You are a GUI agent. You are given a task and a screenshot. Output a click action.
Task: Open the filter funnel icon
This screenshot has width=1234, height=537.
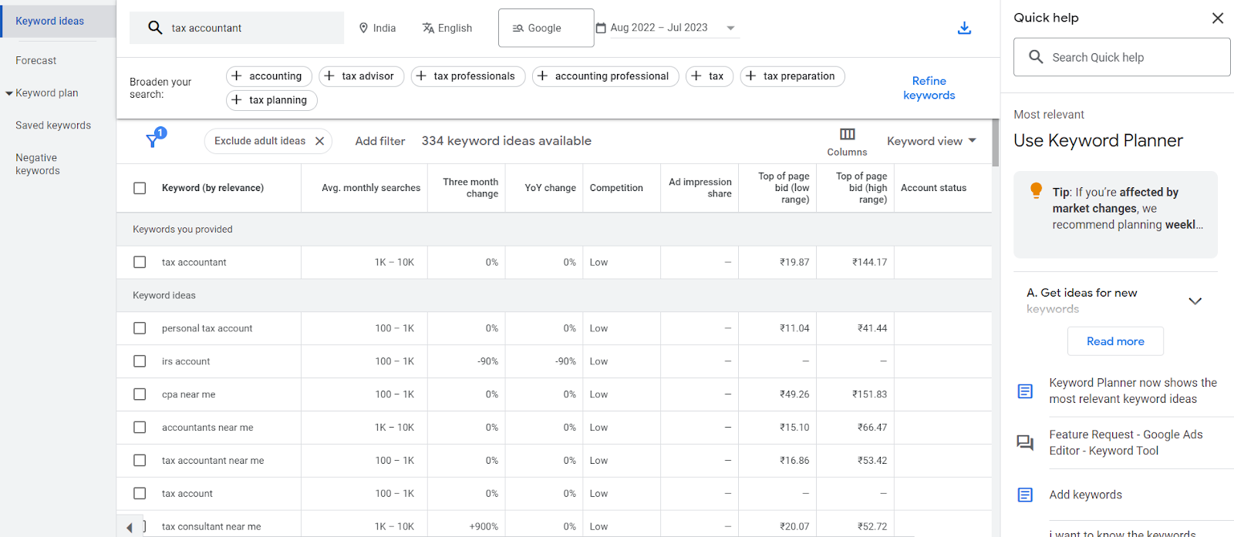coord(153,140)
